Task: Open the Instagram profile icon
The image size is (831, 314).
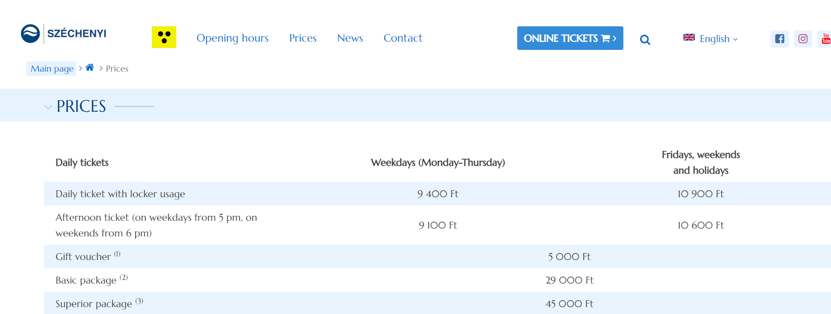Action: click(803, 39)
